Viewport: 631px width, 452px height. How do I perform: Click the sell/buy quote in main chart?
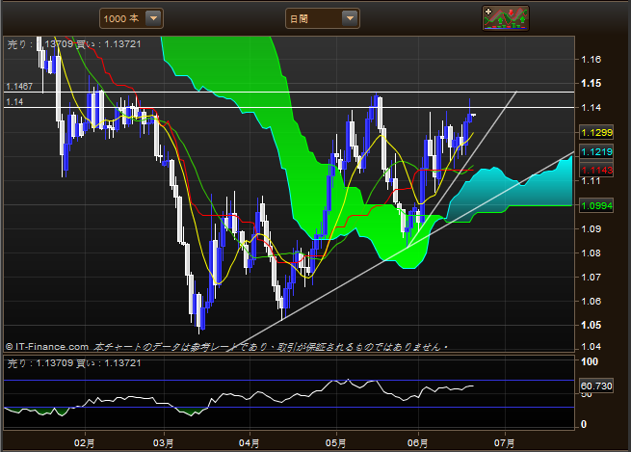point(74,44)
